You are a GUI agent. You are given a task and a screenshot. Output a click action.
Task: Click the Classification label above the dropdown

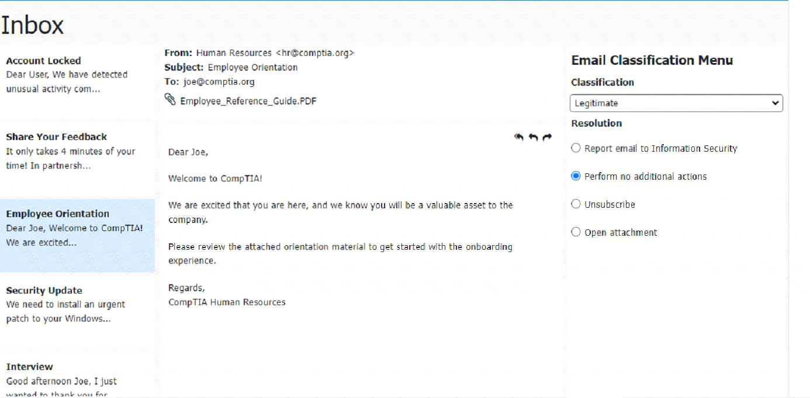tap(603, 82)
